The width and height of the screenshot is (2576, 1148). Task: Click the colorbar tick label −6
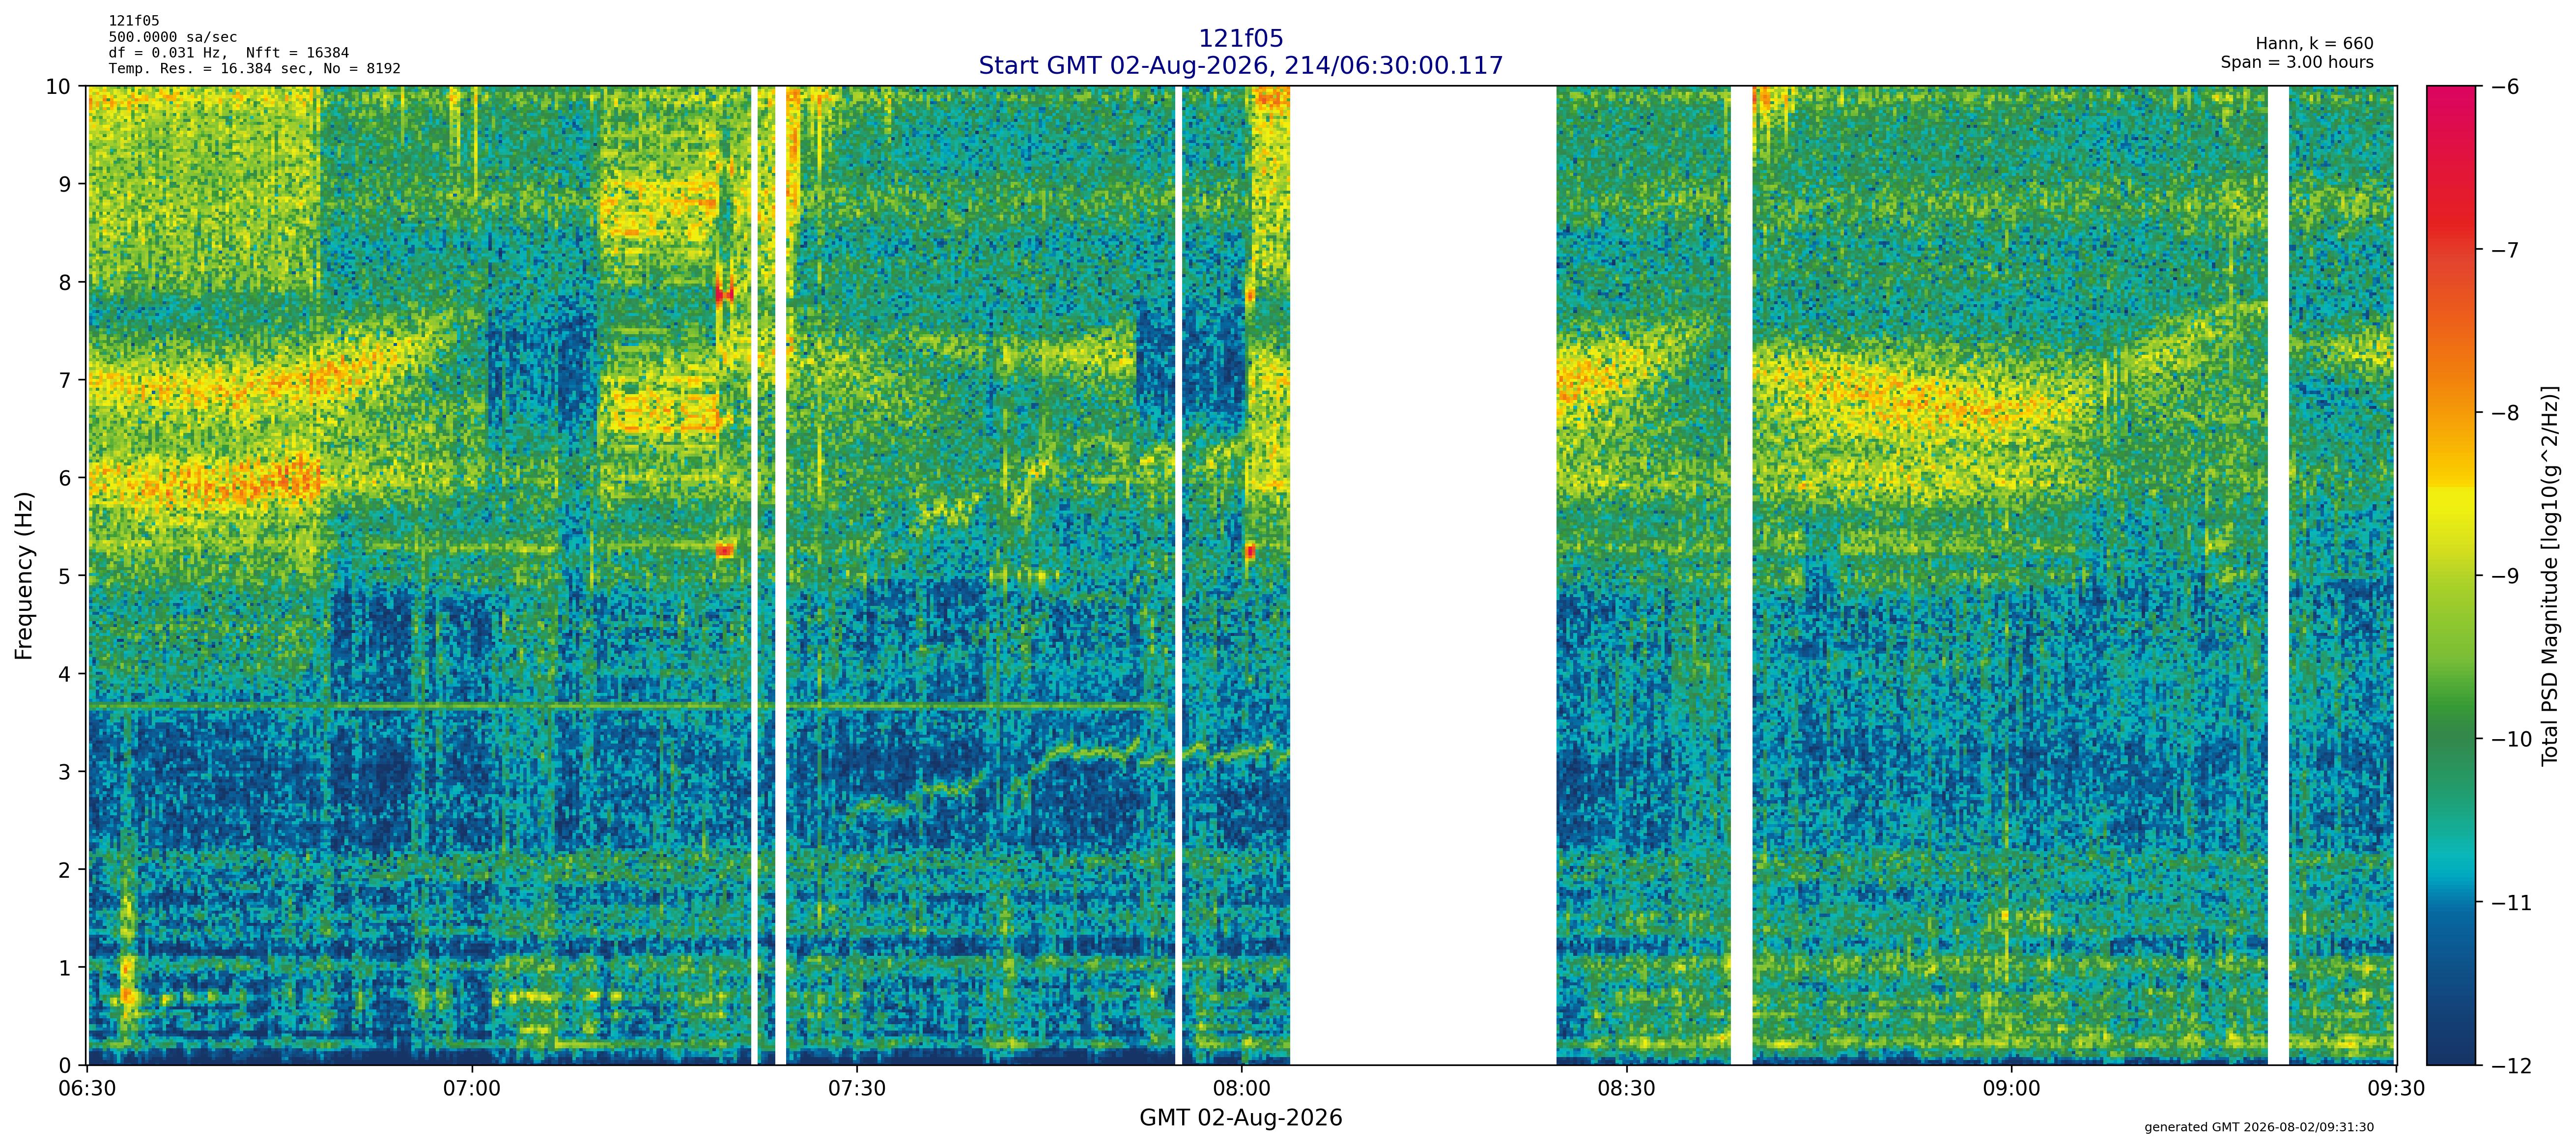click(x=2504, y=87)
